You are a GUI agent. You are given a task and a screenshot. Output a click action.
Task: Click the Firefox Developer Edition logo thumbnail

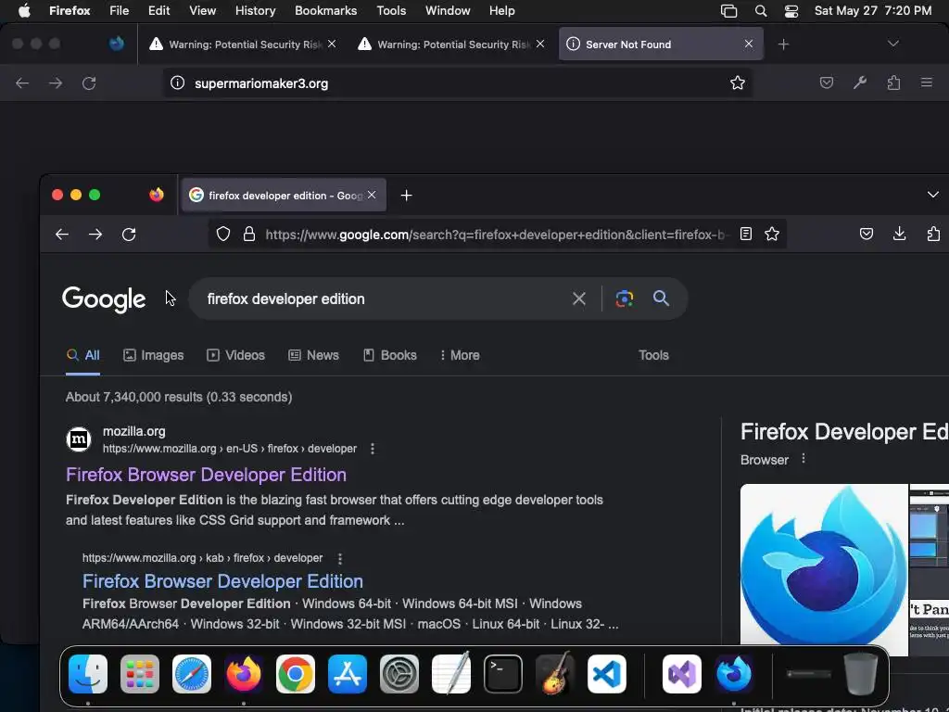click(824, 570)
